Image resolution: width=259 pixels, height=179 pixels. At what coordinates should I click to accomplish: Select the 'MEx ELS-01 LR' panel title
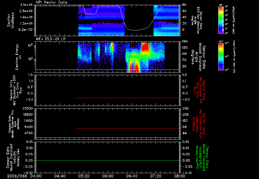point(51,39)
